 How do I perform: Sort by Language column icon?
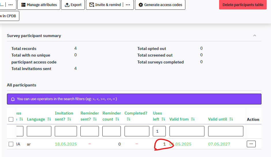[49, 119]
